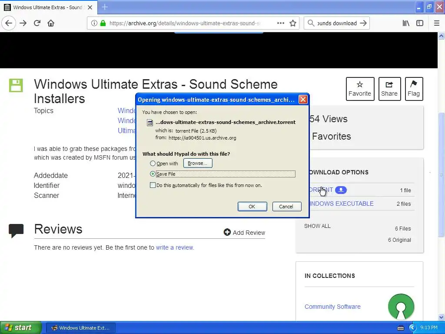The width and height of the screenshot is (445, 334).
Task: Reload the current page
Action: (x=37, y=23)
